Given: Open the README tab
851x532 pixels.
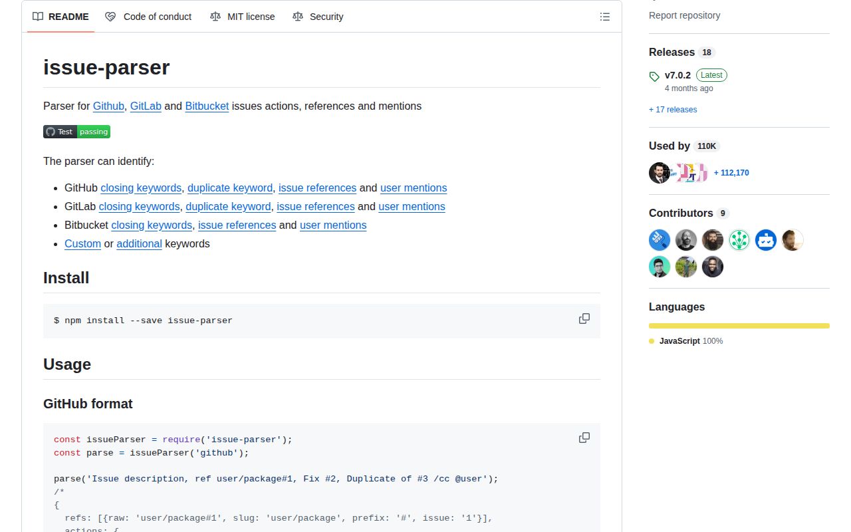Looking at the screenshot, I should [x=61, y=17].
